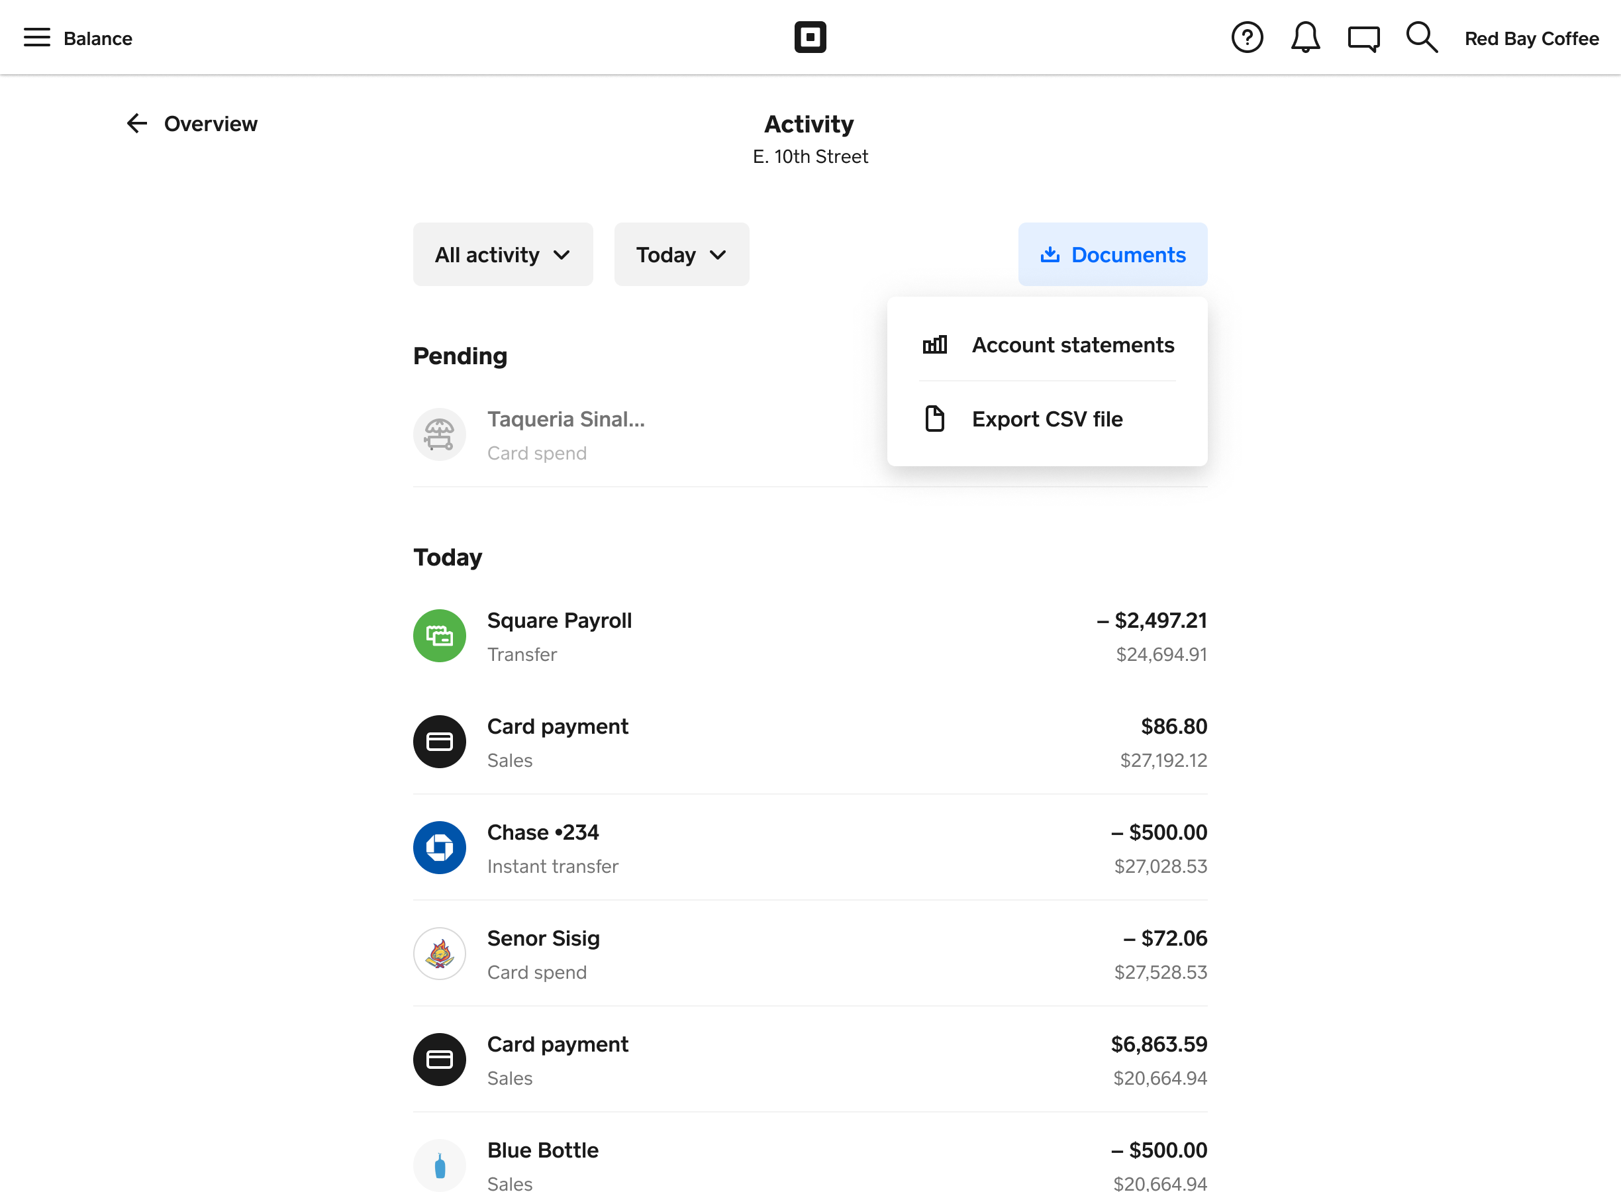Click the card icon for $86.80 payment
The width and height of the screenshot is (1621, 1192).
click(x=439, y=742)
